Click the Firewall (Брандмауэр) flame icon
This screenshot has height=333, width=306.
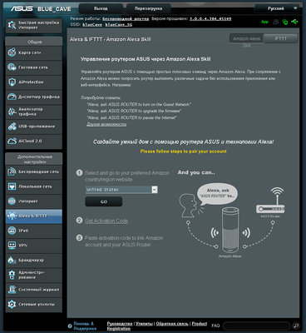tap(11, 260)
